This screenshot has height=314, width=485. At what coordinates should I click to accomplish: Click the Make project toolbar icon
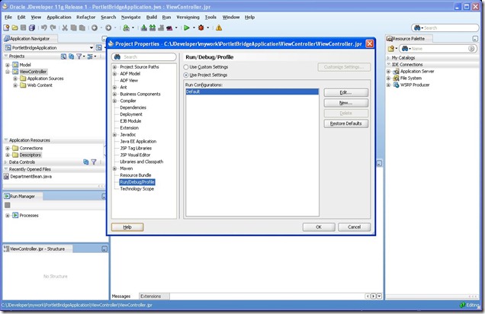(144, 27)
